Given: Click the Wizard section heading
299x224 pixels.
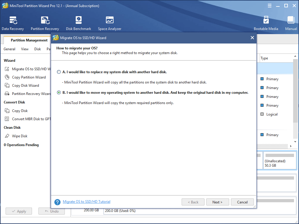Looking at the screenshot, I should (x=9, y=61).
